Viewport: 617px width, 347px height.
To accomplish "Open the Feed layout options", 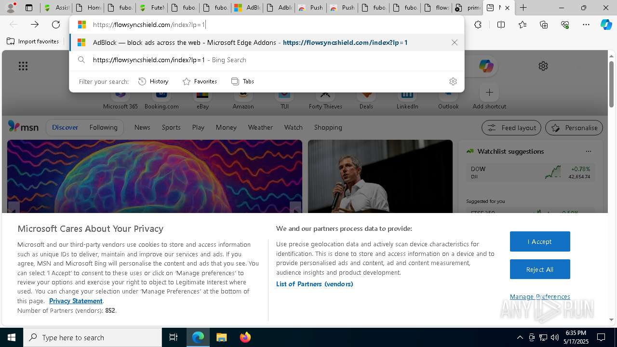I will (511, 128).
